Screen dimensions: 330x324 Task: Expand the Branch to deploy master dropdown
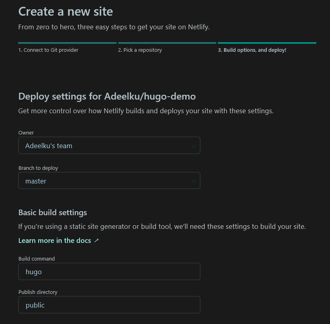click(x=109, y=181)
